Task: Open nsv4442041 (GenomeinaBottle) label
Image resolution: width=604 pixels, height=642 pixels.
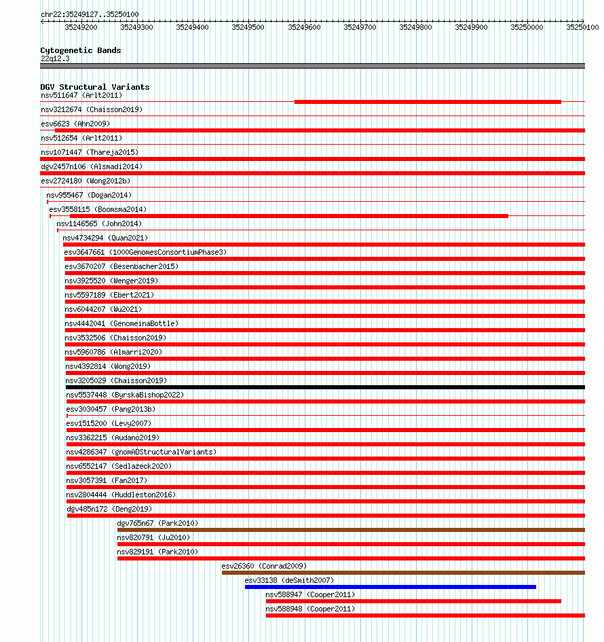Action: (121, 324)
